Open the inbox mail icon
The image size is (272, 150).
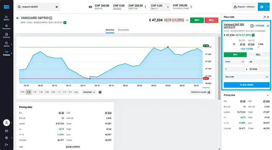click(6, 131)
